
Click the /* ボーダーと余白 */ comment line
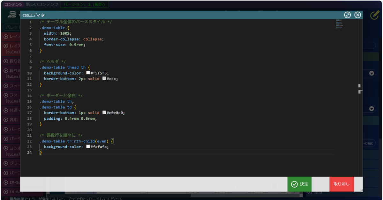(61, 96)
